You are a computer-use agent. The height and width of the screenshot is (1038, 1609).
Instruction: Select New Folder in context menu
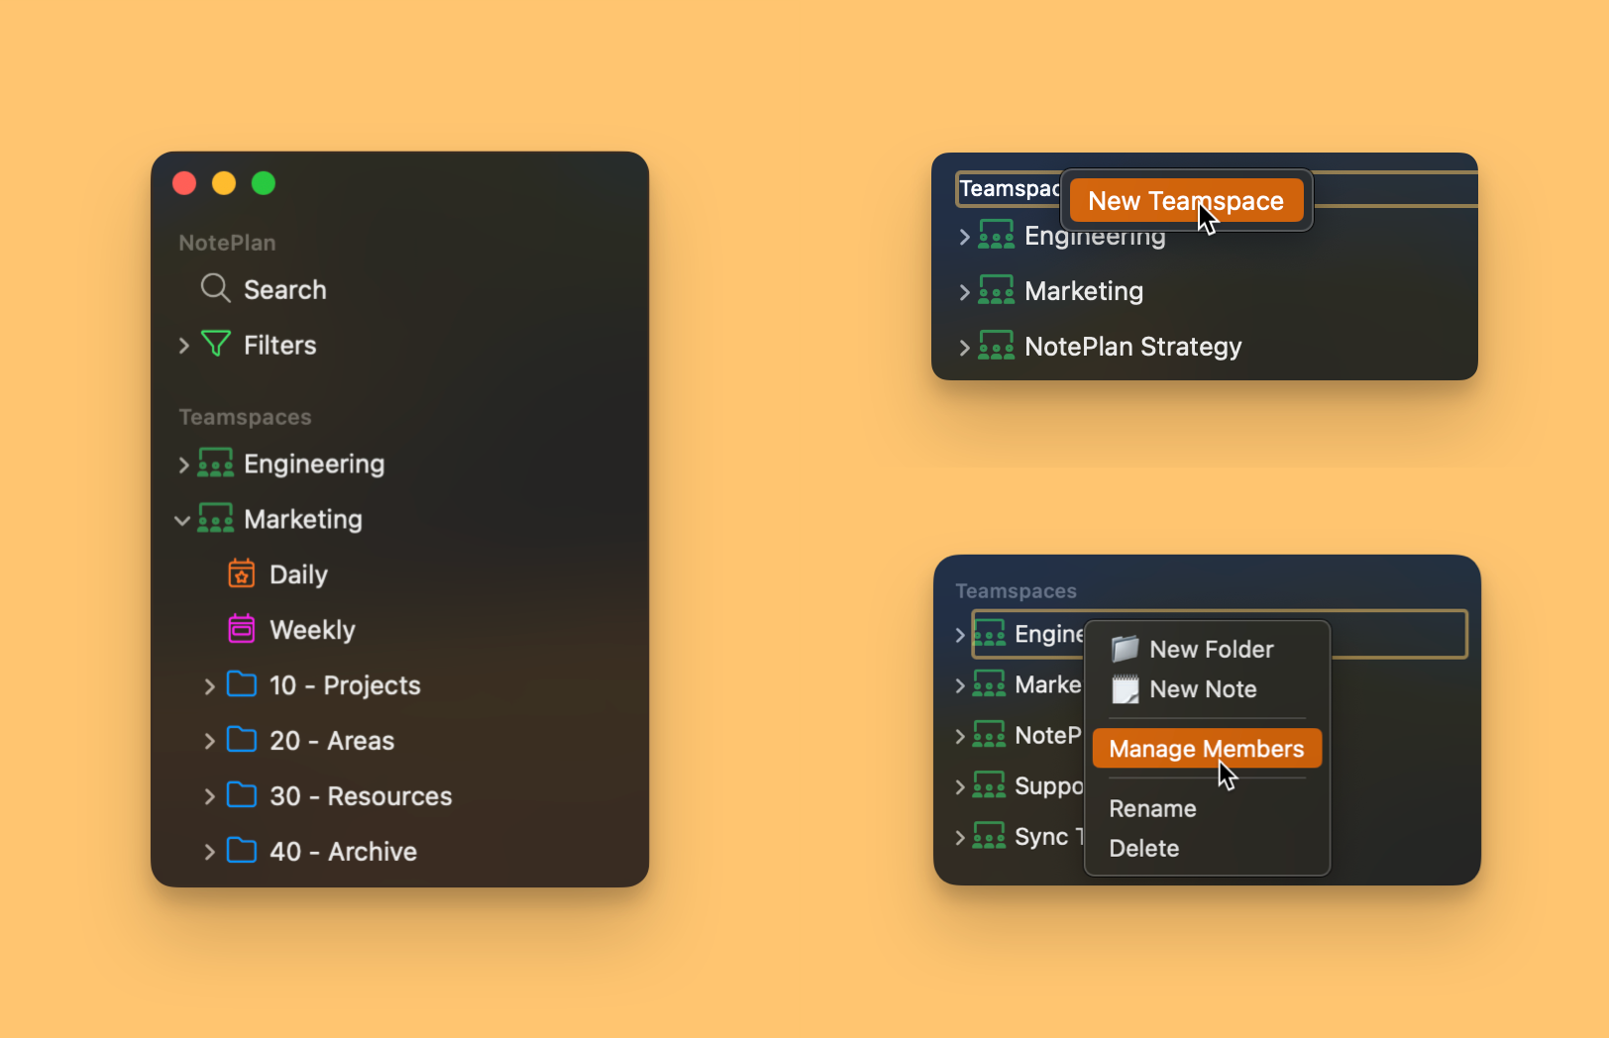pyautogui.click(x=1207, y=649)
